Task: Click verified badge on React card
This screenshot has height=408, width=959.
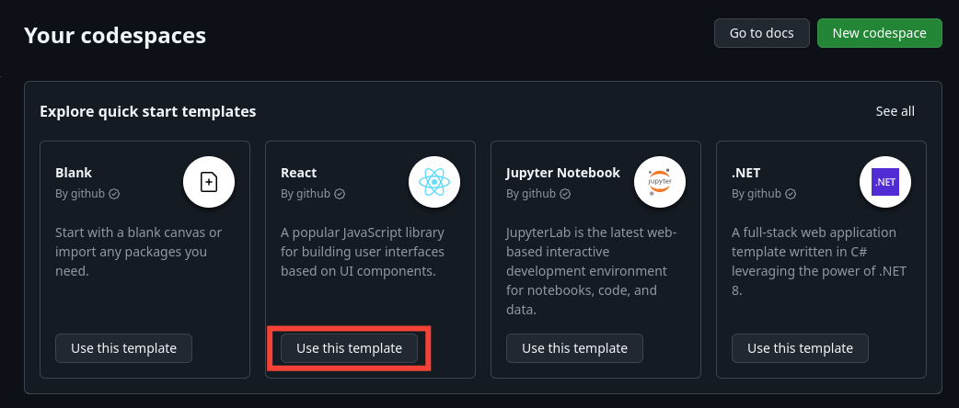Action: 340,194
